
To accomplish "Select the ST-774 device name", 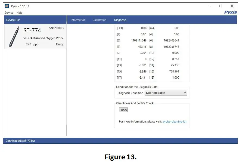I will [x=32, y=30].
